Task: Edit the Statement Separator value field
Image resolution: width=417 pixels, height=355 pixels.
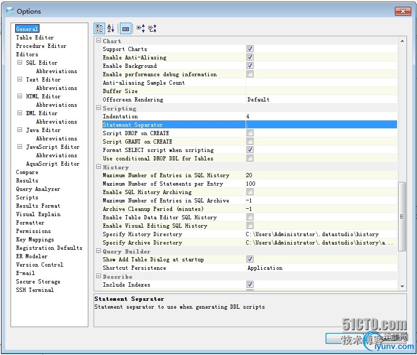Action: click(x=321, y=125)
